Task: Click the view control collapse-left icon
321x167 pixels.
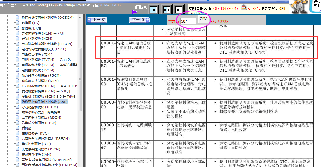Action: [179, 9]
